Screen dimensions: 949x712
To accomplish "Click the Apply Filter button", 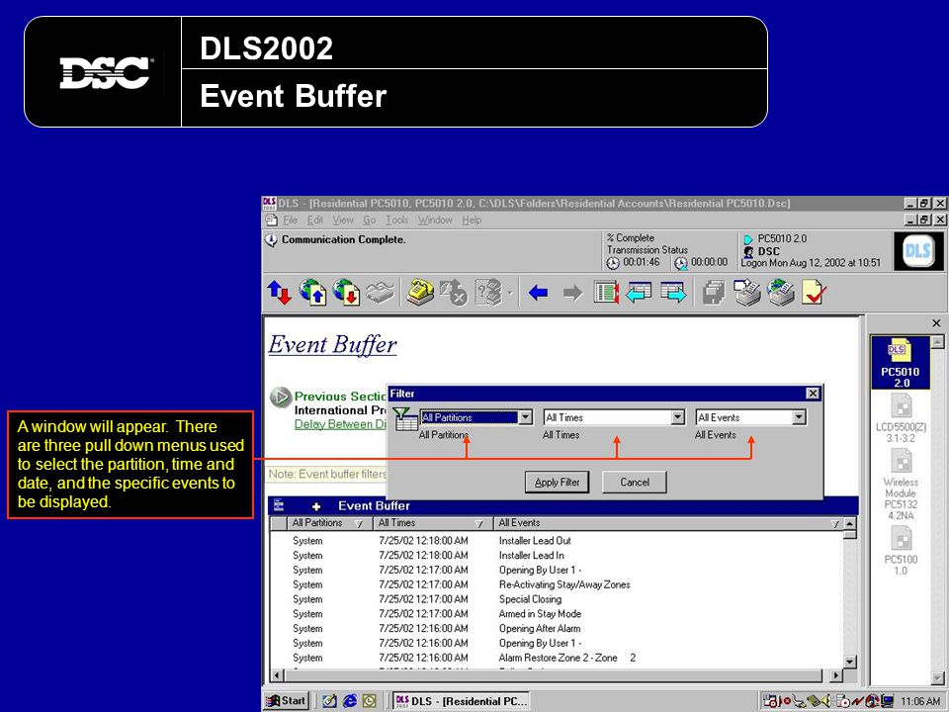I will point(557,483).
